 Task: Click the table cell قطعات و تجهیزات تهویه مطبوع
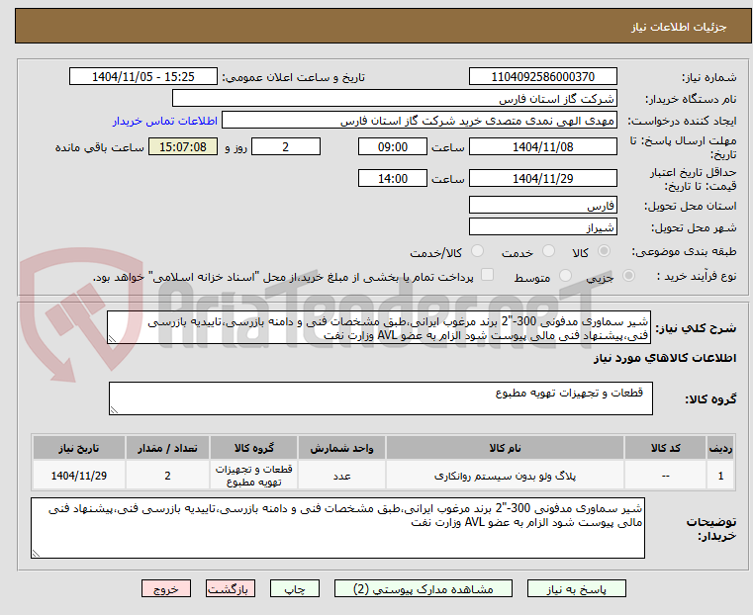253,476
